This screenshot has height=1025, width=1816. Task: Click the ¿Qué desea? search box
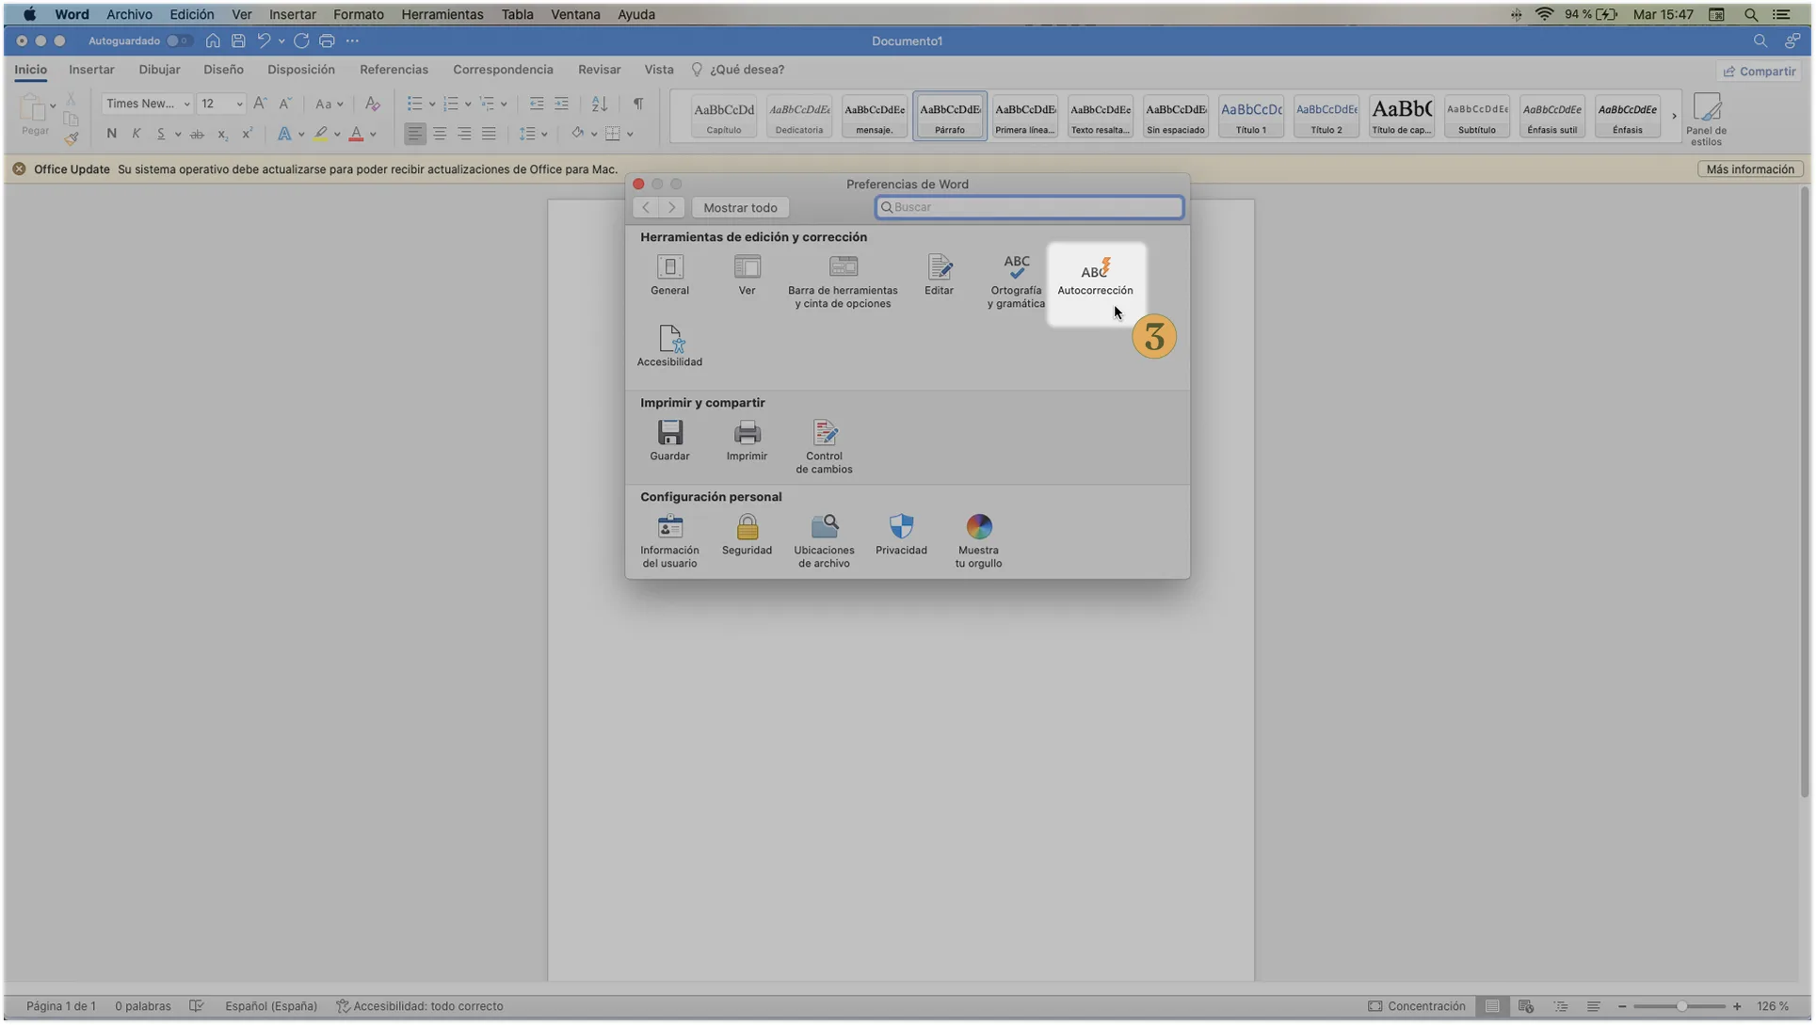738,70
